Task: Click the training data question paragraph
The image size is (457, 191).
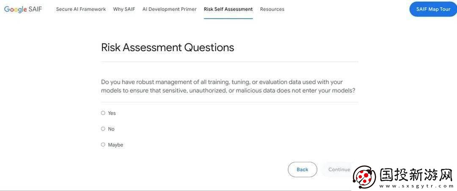Action: tap(228, 86)
